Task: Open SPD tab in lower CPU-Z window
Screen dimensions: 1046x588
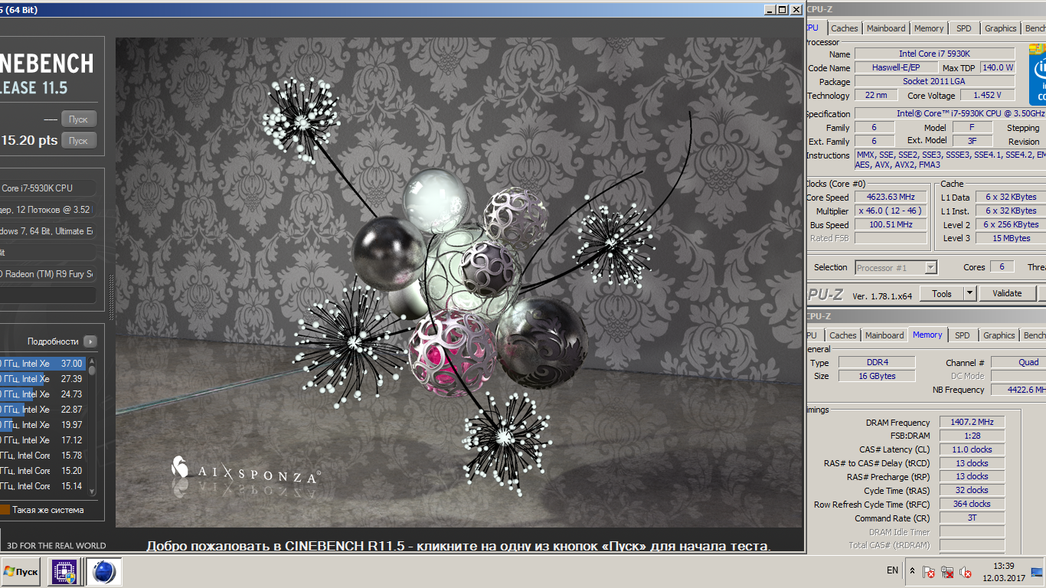Action: click(963, 335)
